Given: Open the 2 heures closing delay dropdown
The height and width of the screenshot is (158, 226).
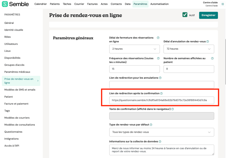Looking at the screenshot, I should 134,49.
